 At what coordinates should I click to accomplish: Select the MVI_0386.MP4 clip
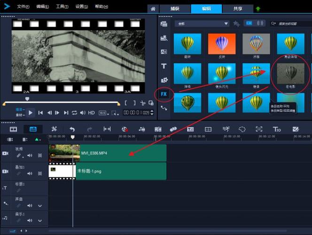coord(108,153)
